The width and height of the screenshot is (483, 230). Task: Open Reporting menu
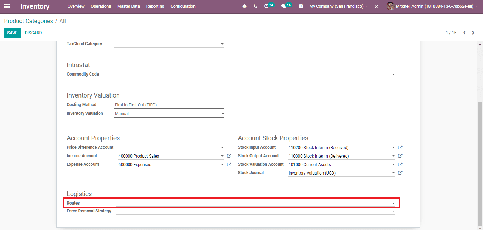pyautogui.click(x=155, y=6)
